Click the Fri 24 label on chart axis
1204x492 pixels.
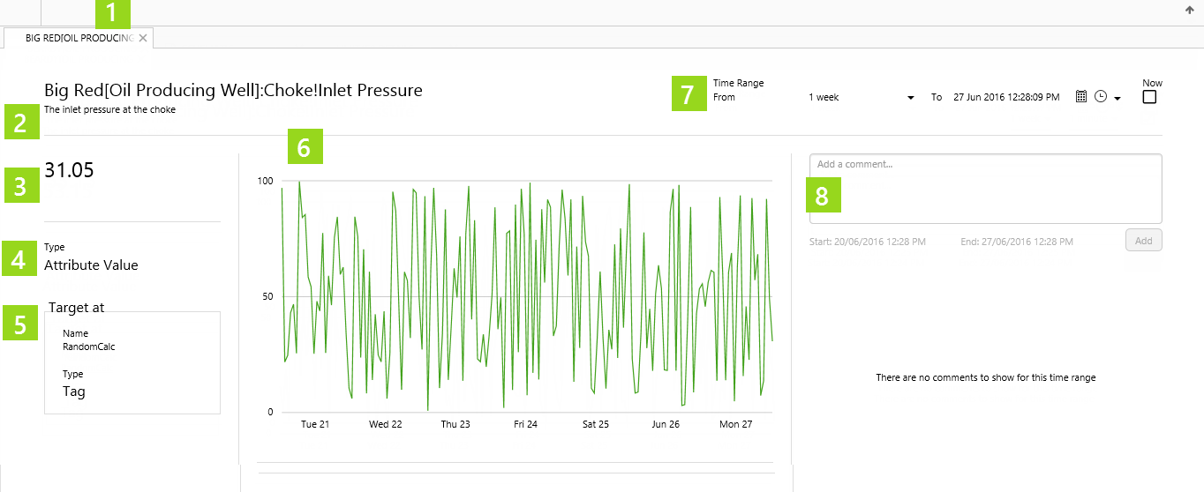coord(525,424)
